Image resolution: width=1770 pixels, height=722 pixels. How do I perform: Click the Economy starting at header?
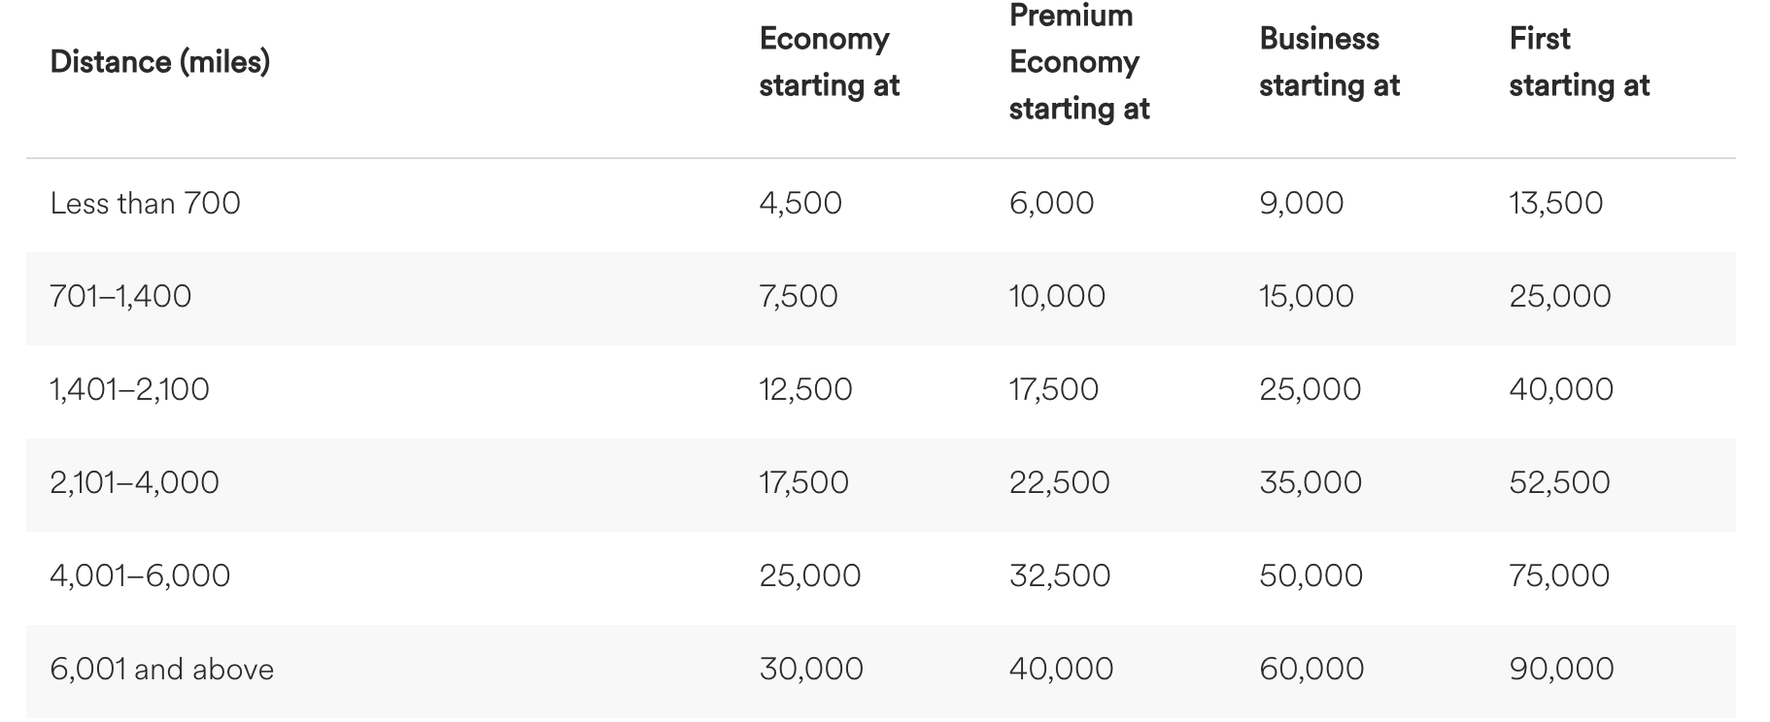tap(829, 62)
